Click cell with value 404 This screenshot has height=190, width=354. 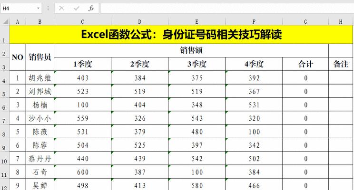point(139,104)
